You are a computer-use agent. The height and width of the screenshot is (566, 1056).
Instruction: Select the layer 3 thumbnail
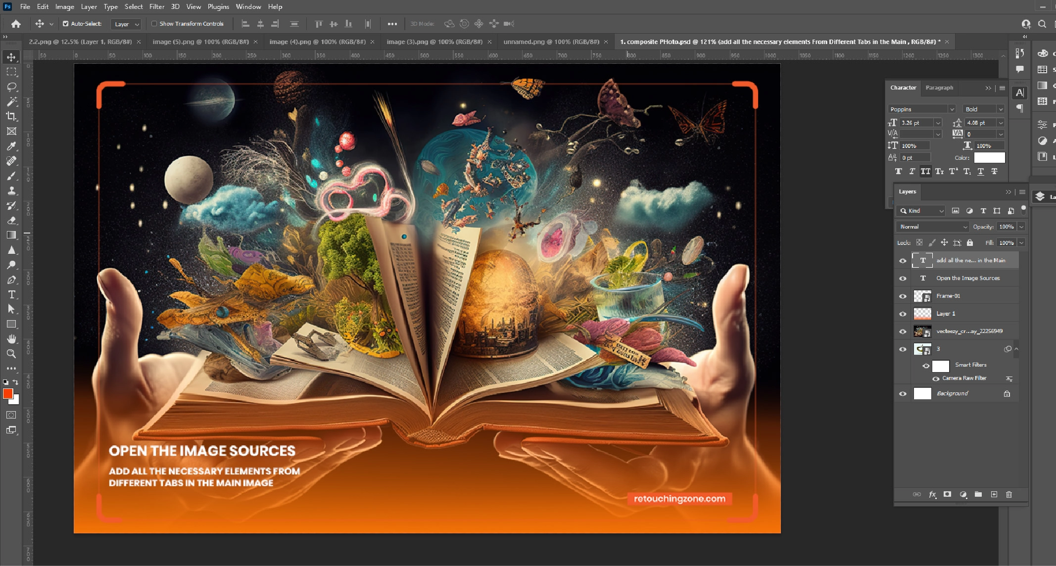(922, 349)
